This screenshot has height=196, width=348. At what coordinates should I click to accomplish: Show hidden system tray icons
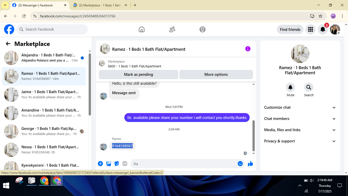click(300, 186)
